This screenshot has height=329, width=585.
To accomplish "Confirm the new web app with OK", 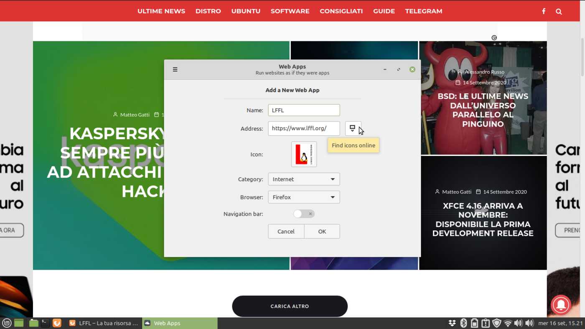I will point(322,231).
